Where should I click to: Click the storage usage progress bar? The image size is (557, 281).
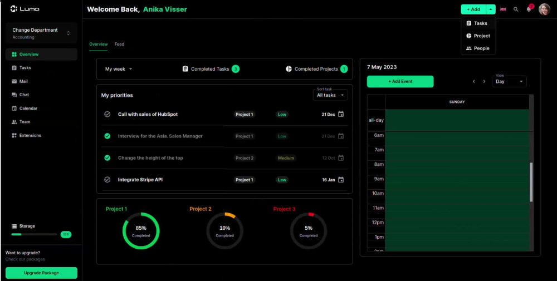(34, 234)
